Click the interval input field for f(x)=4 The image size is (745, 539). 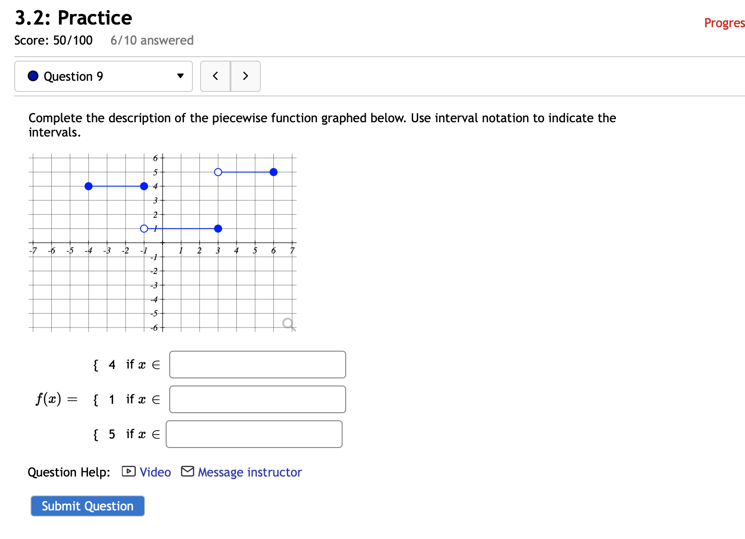pyautogui.click(x=257, y=364)
